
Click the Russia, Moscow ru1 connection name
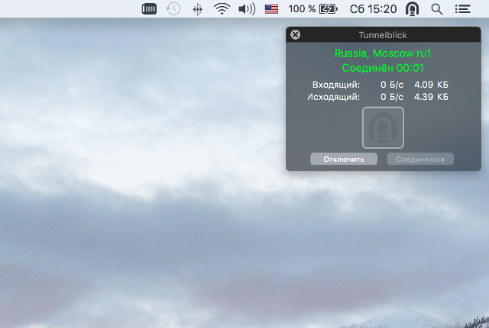pos(383,53)
